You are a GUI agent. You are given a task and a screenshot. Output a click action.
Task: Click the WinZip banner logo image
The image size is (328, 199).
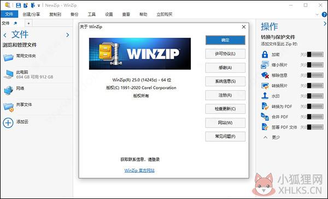140,53
